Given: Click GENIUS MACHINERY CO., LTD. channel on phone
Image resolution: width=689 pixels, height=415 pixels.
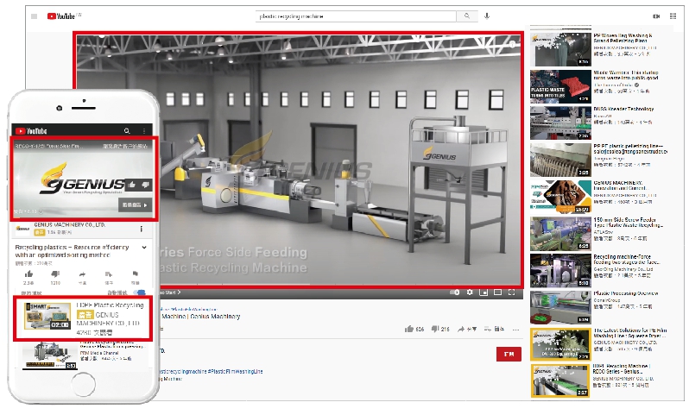Looking at the screenshot, I should (69, 225).
